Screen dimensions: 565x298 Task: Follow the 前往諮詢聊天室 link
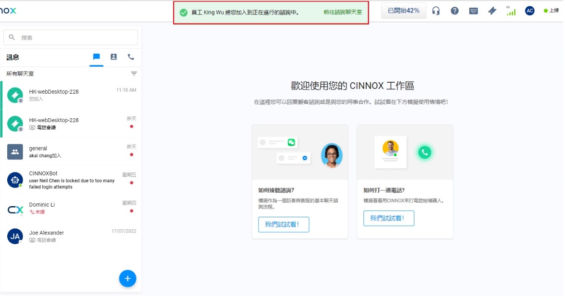(x=344, y=12)
